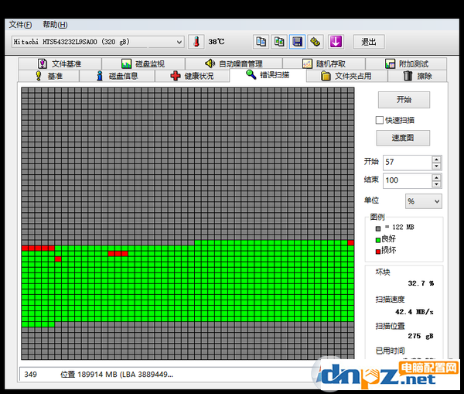Click the 速度图 speed map button

click(403, 138)
